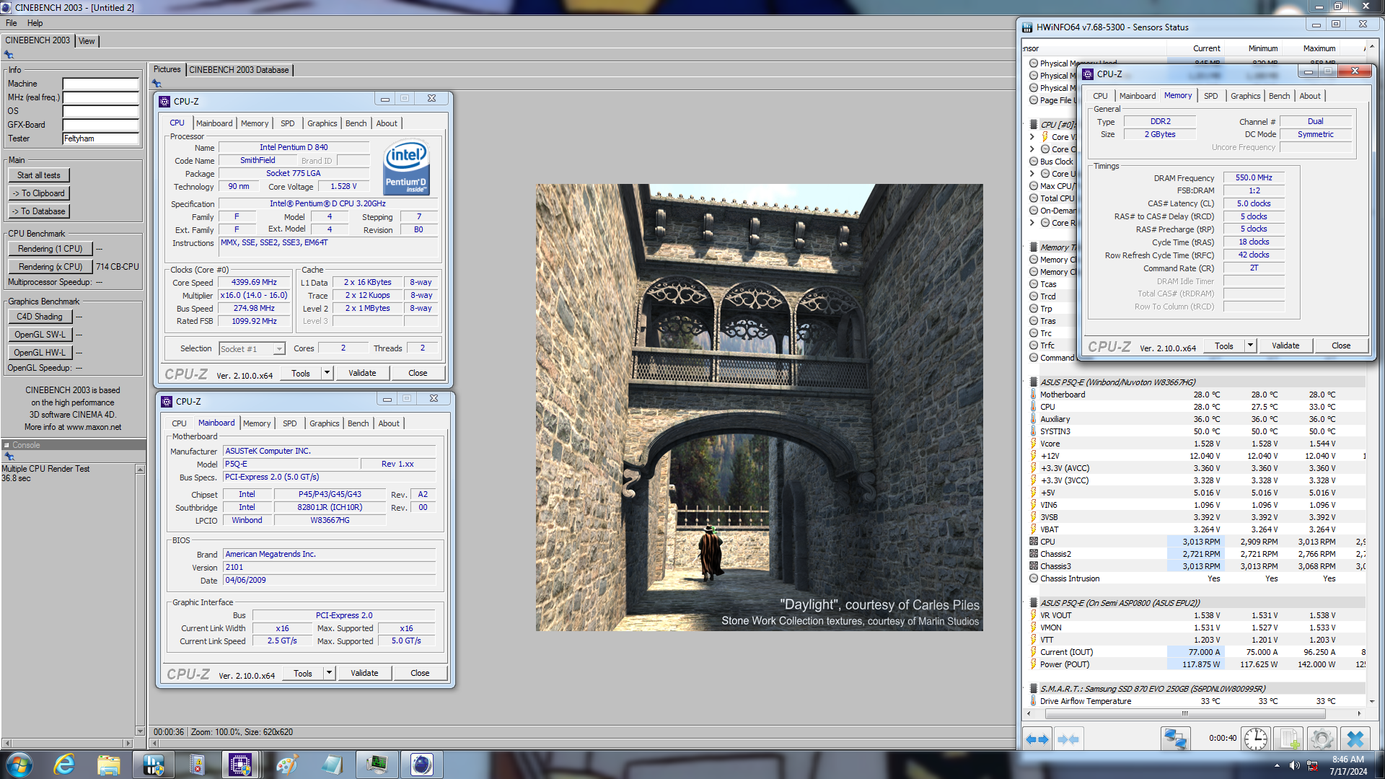The image size is (1385, 779).
Task: Click HWiNFO expand layout blue arrows icon
Action: pyautogui.click(x=1037, y=739)
